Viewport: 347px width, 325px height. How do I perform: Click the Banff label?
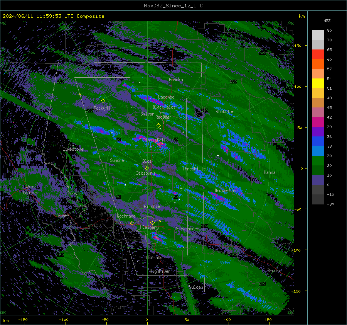(x=64, y=215)
